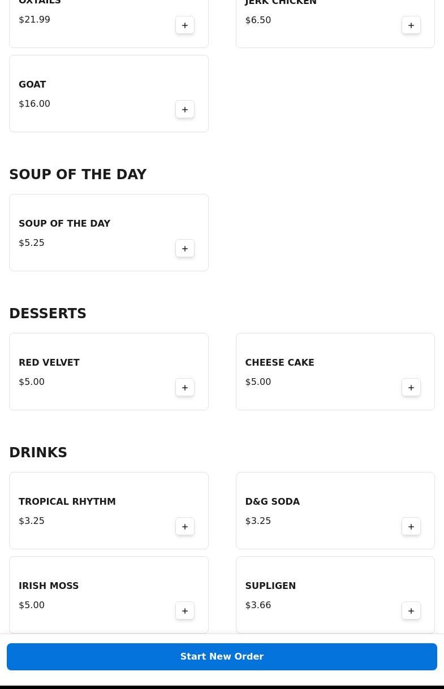Add Irish Moss drink to order

(185, 611)
